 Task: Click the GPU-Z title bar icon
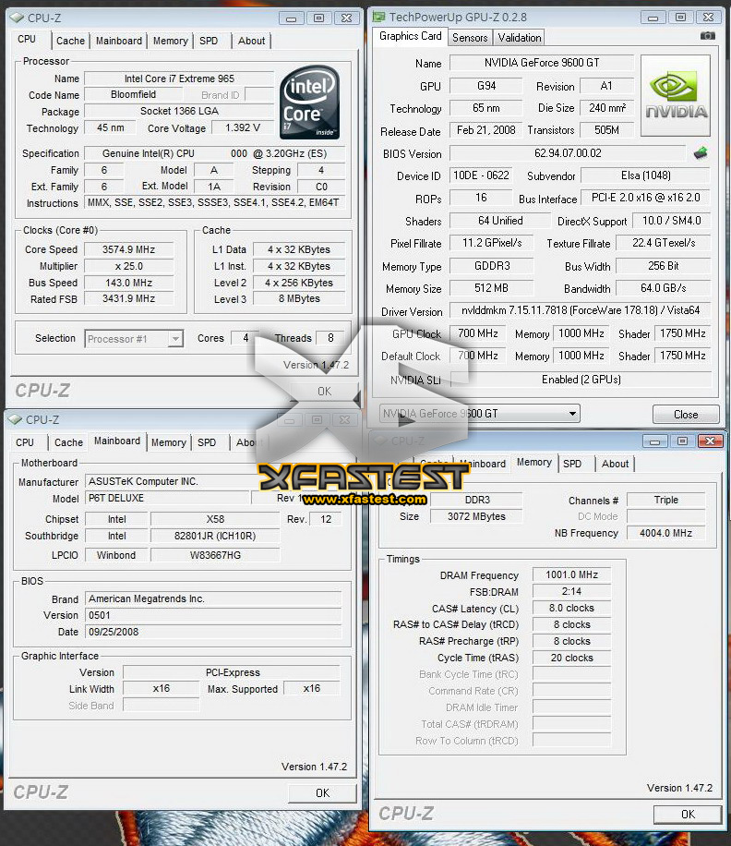pyautogui.click(x=379, y=17)
